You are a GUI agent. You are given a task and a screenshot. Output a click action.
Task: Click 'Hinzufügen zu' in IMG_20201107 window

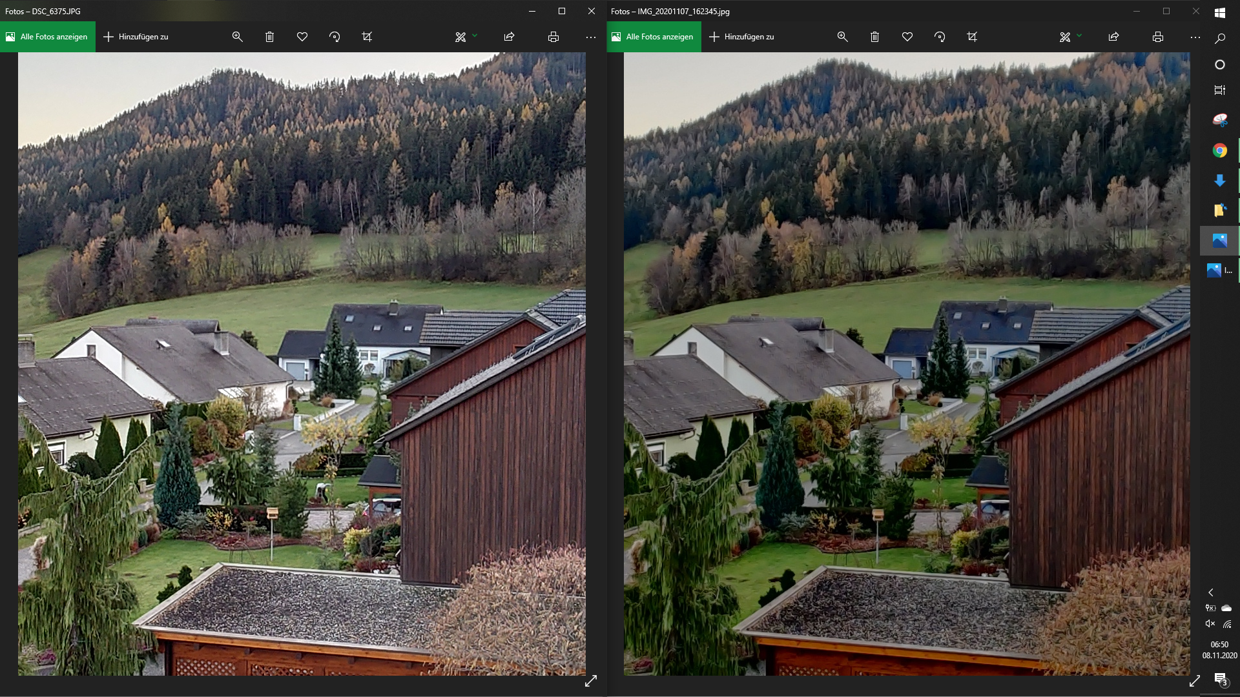[741, 37]
